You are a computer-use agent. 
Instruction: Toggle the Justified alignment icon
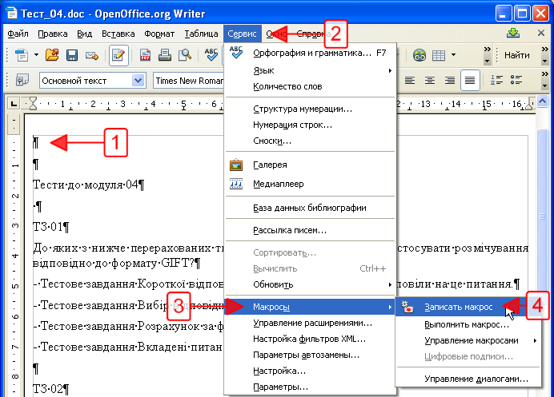(470, 81)
